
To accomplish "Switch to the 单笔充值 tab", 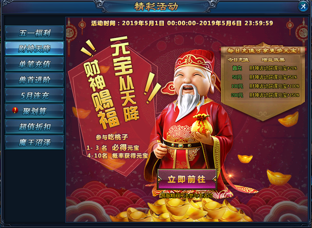I will 34,64.
